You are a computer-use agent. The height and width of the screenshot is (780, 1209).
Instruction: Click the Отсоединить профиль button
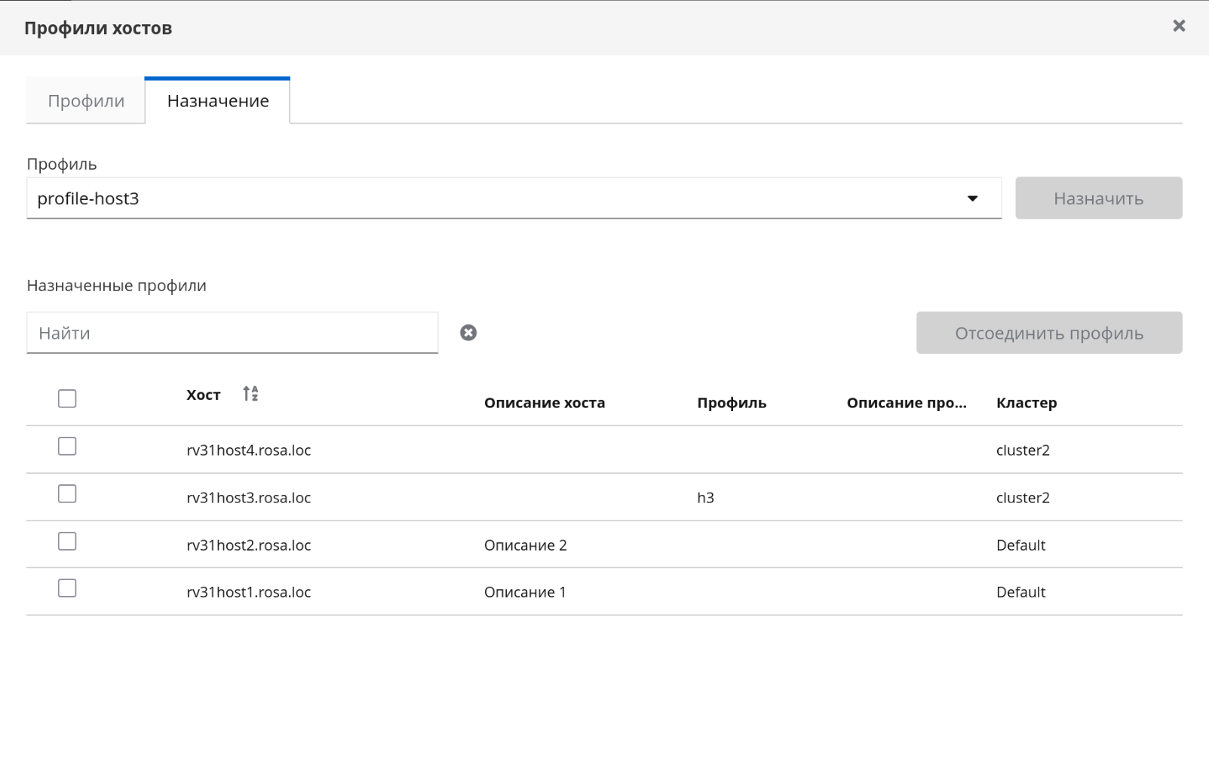1048,333
